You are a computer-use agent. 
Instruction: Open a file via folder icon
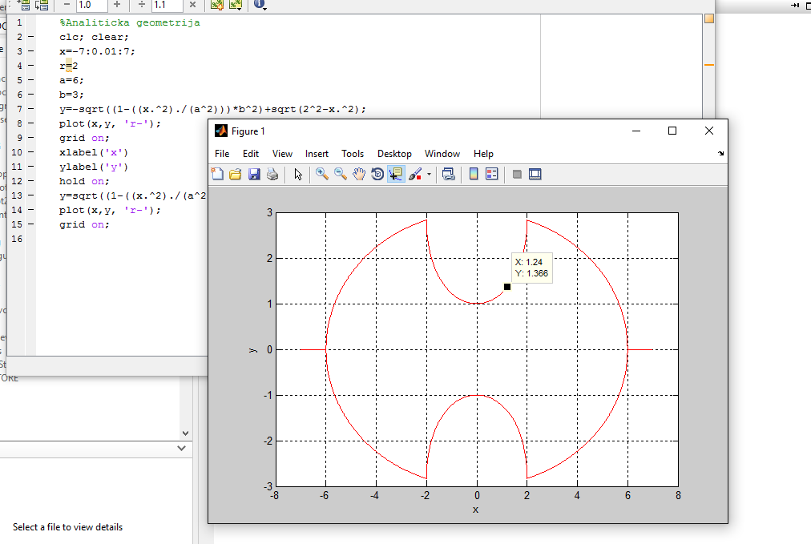(x=236, y=174)
